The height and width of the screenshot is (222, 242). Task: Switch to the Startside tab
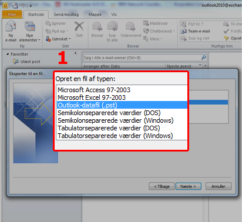pos(36,15)
